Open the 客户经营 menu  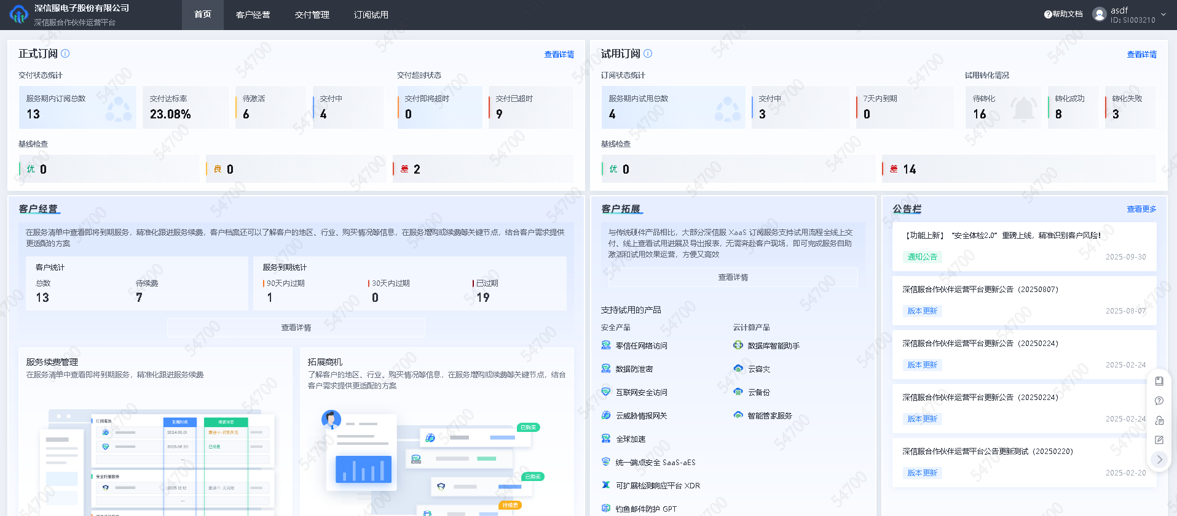[x=253, y=15]
